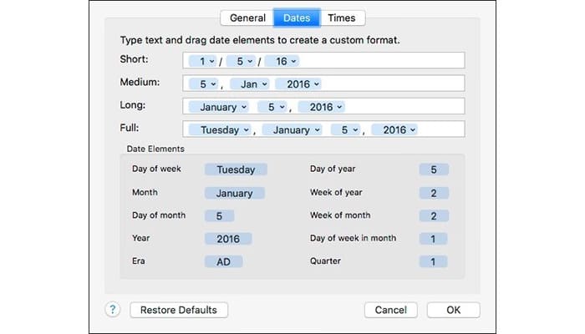Select the AD Era element token

[x=223, y=261]
